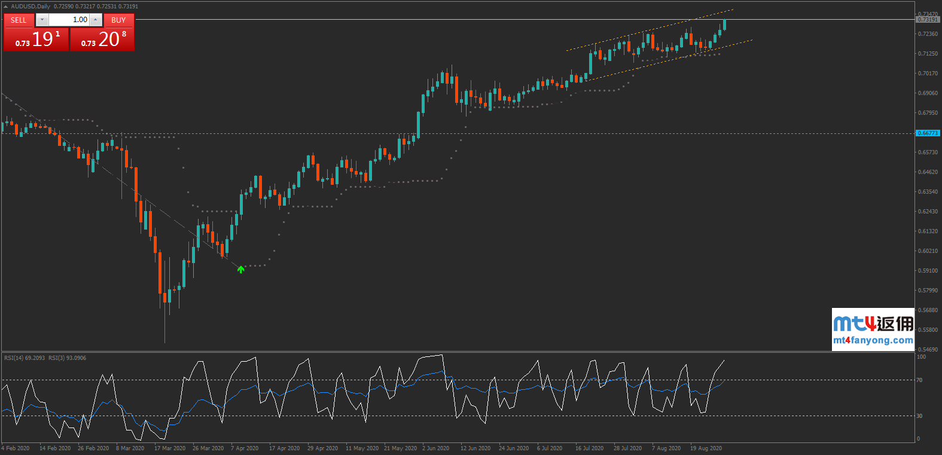Decrease trade volume with the down arrow
The image size is (942, 455).
click(x=42, y=20)
